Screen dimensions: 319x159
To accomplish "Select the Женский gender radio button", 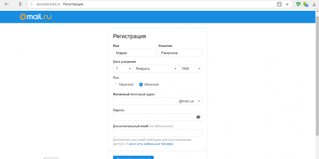I will [x=141, y=84].
